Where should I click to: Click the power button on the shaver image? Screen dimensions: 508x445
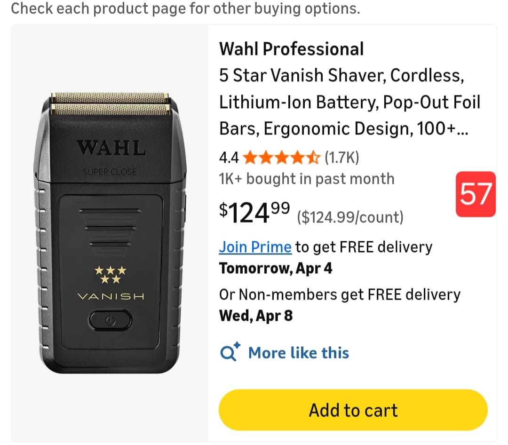[x=111, y=320]
